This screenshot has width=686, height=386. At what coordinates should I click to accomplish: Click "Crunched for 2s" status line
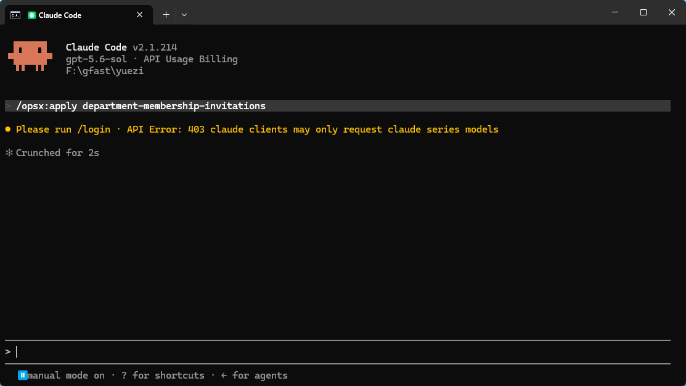[x=57, y=153]
